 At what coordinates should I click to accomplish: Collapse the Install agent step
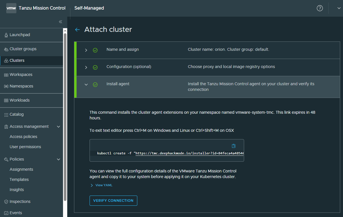[x=86, y=85]
